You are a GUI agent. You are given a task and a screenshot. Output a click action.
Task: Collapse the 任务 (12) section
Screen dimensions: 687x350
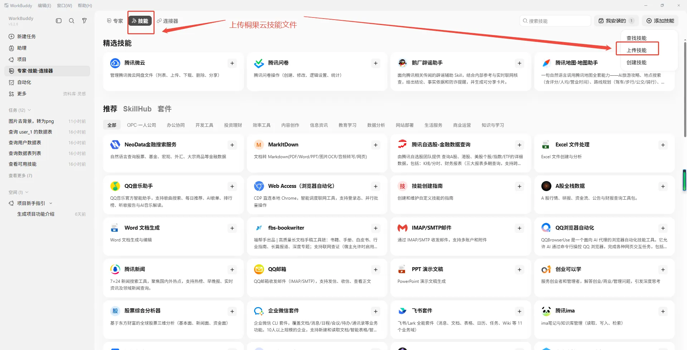coord(29,110)
